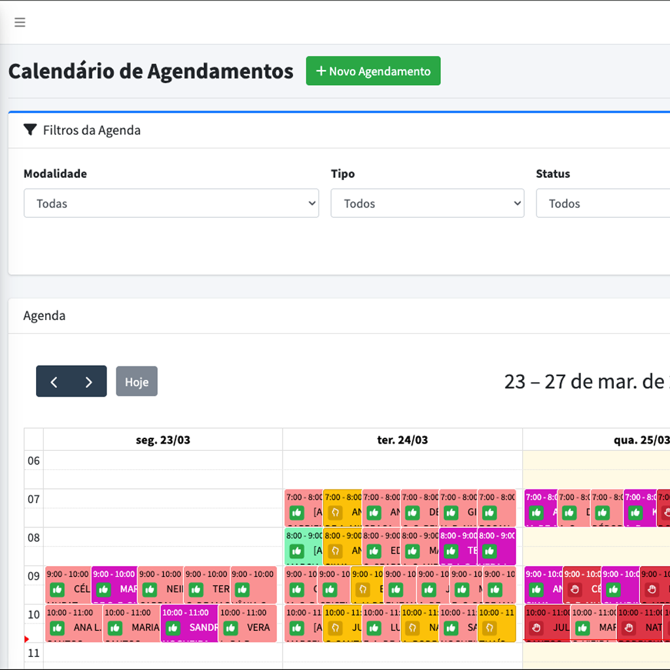Click the thumbs-up icon on the magenta SANDR appointment
Image resolution: width=670 pixels, height=670 pixels.
tap(173, 627)
